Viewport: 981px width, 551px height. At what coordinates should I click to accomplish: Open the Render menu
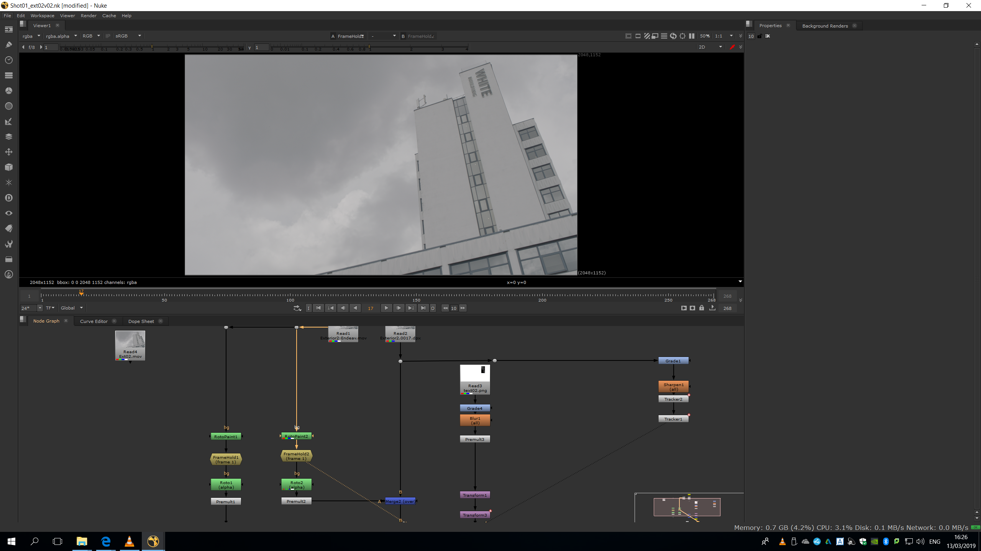pos(89,16)
